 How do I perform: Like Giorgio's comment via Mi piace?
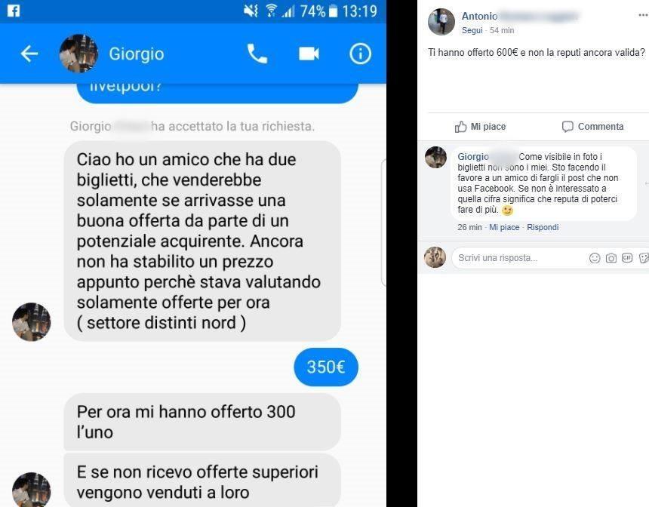(x=503, y=227)
